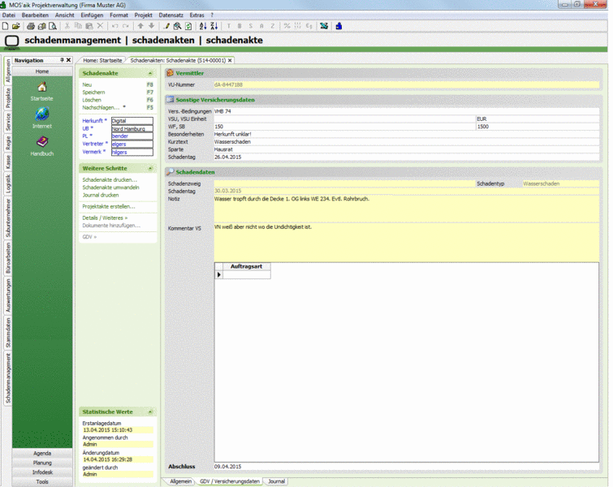
Task: Open the Datei menu
Action: (9, 15)
